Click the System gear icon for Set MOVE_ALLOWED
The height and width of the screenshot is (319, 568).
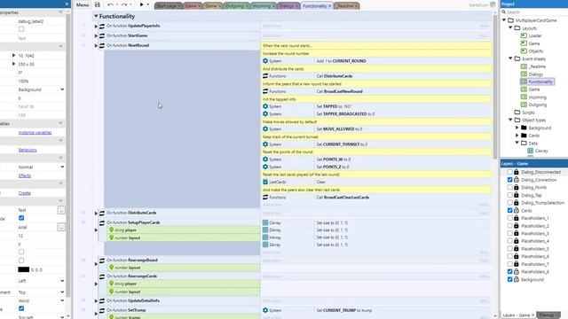click(x=265, y=129)
